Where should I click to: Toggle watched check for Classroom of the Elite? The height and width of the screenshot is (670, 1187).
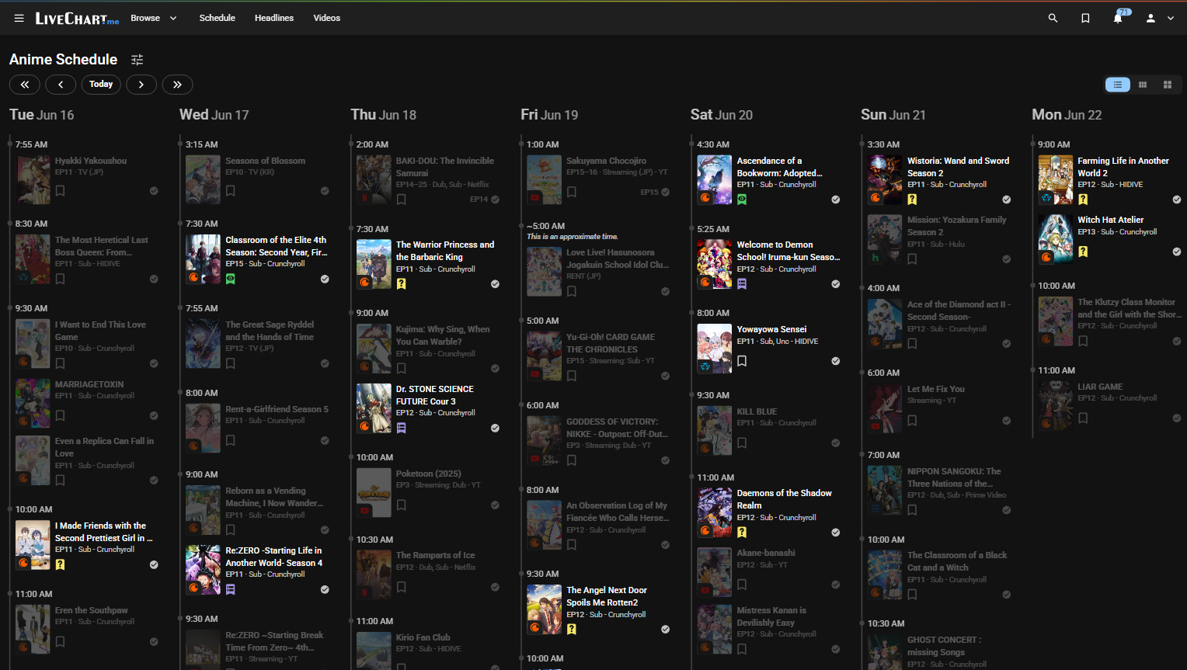coord(325,279)
